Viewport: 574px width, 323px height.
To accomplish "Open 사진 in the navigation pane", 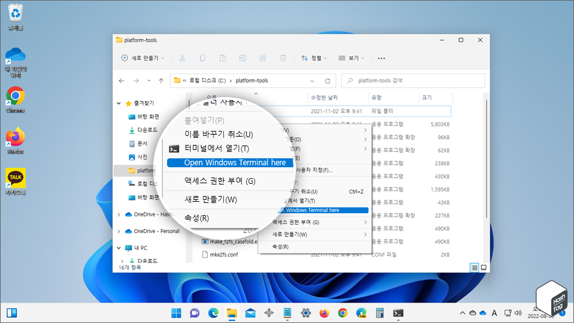I will [138, 157].
